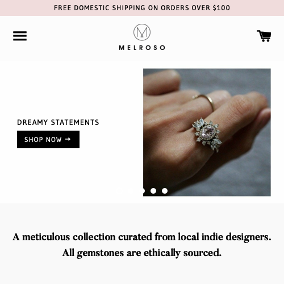The width and height of the screenshot is (284, 284).
Task: Select the last slideshow dot
Action: pos(165,191)
